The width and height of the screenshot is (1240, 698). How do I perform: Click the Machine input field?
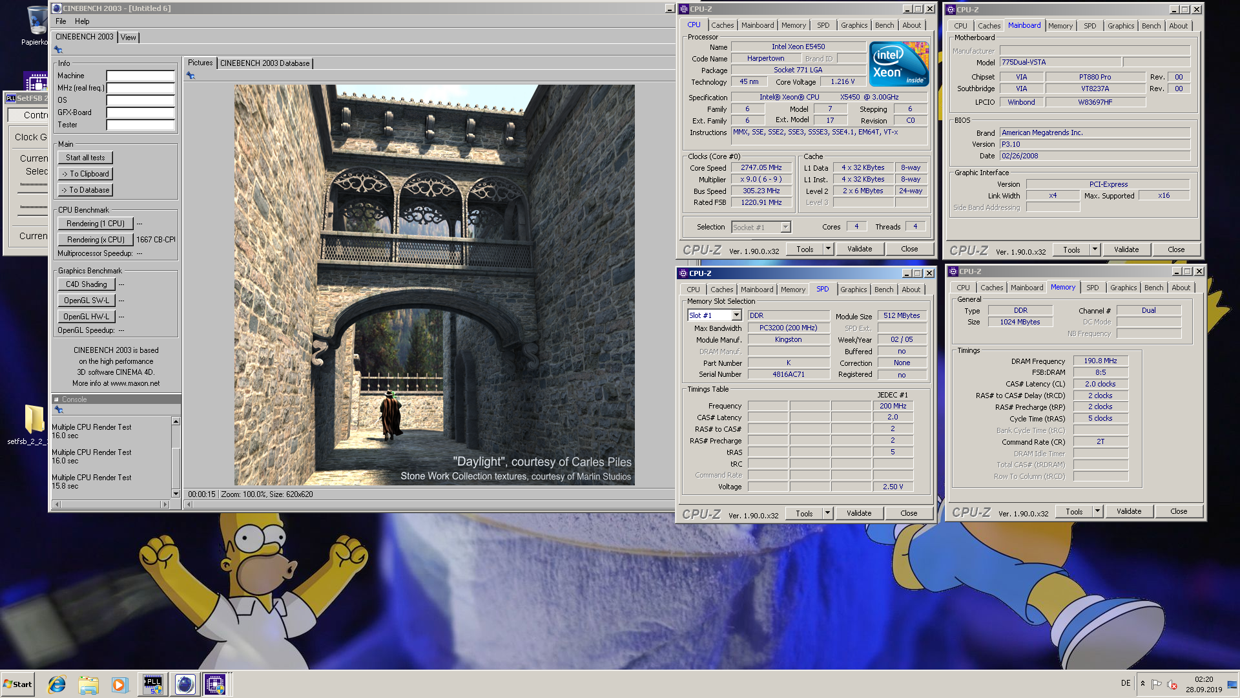click(140, 76)
